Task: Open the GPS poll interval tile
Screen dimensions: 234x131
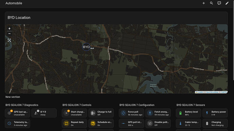Action: point(132,124)
